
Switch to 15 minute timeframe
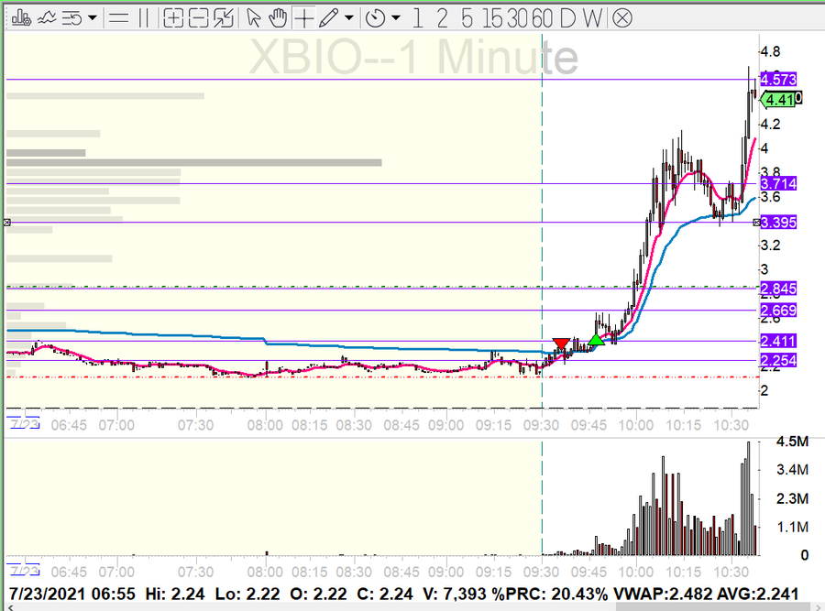(x=492, y=18)
